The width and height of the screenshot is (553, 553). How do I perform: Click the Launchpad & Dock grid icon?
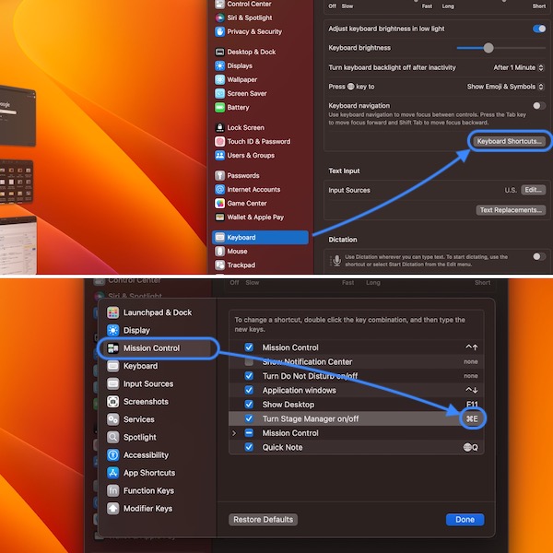click(x=112, y=312)
